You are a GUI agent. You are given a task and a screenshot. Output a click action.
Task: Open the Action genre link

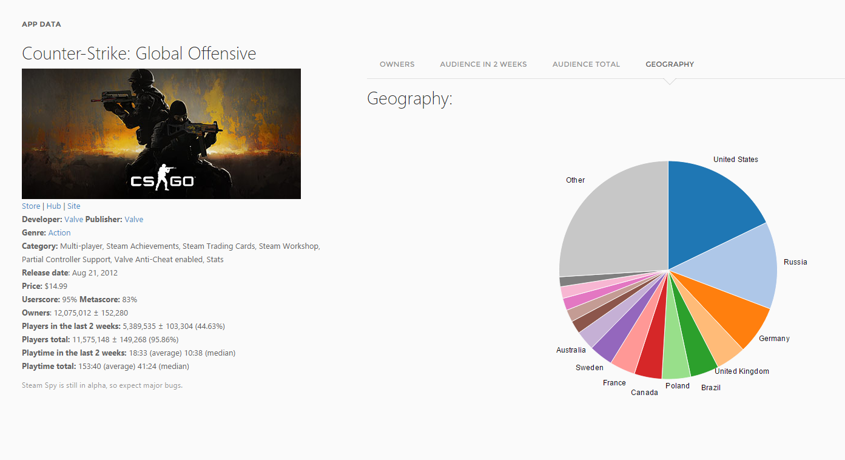click(59, 233)
